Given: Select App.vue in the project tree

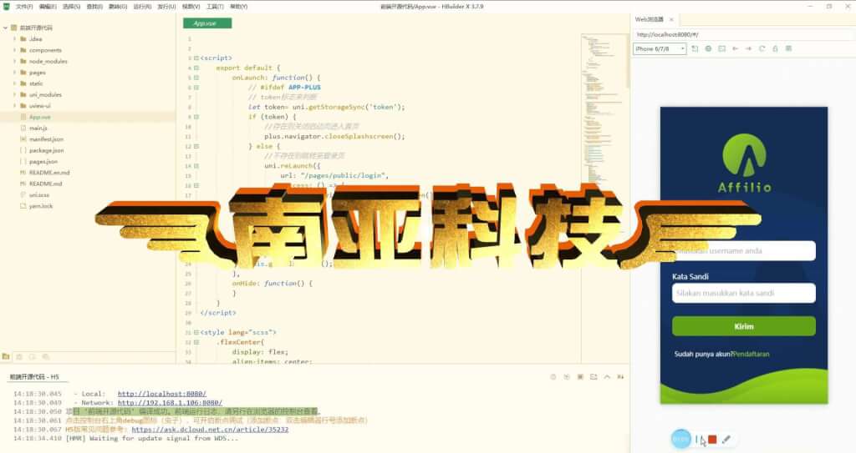Looking at the screenshot, I should coord(40,117).
